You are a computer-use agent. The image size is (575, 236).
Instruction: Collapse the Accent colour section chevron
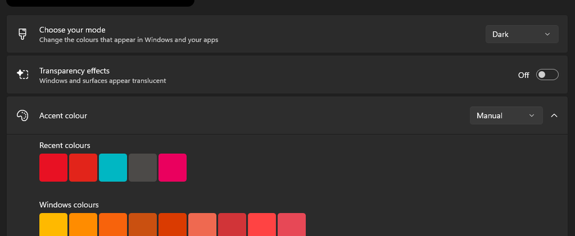point(554,115)
